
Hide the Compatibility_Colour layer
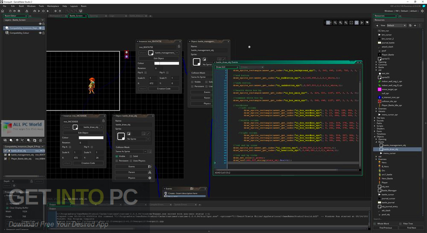pos(40,33)
